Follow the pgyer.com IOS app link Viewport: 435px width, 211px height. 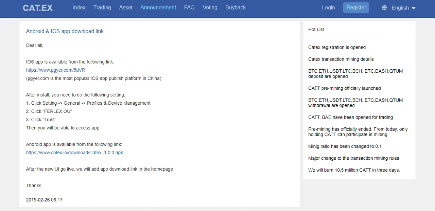click(x=56, y=70)
